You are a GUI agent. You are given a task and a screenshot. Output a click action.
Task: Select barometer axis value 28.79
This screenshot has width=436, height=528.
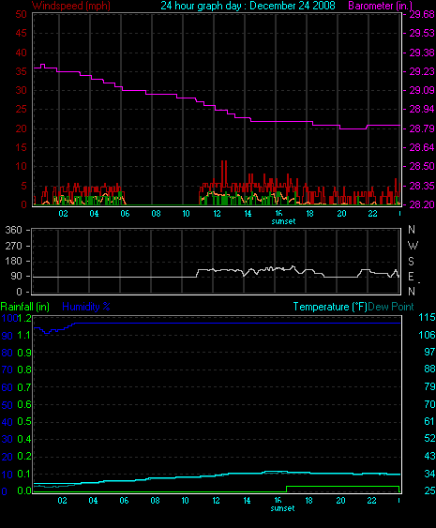[422, 128]
